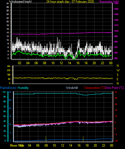This screenshot has width=125, height=149.
Task: Click the 22 windspeed scale value
Action: coord(8,18)
